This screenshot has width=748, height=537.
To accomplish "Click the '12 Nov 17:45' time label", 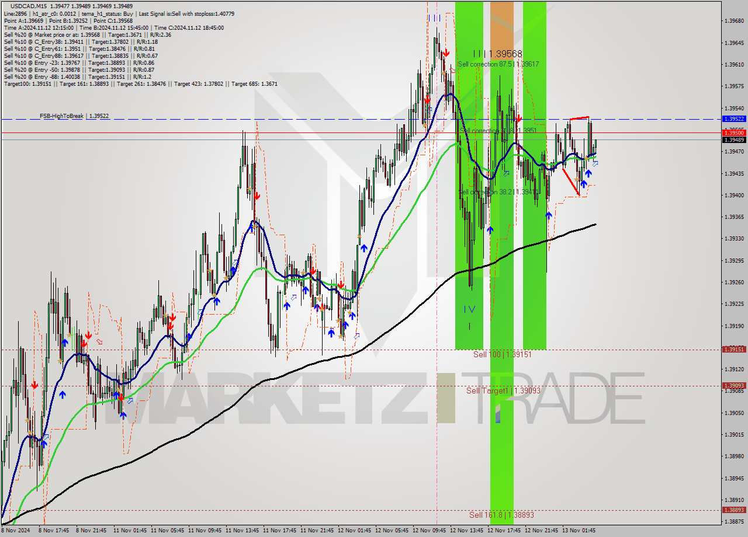I will (x=504, y=531).
